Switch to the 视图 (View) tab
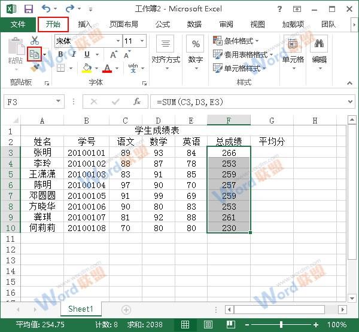The image size is (359, 332). (257, 24)
